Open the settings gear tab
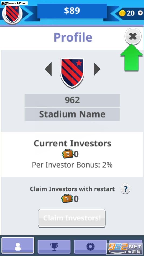 [90, 246]
